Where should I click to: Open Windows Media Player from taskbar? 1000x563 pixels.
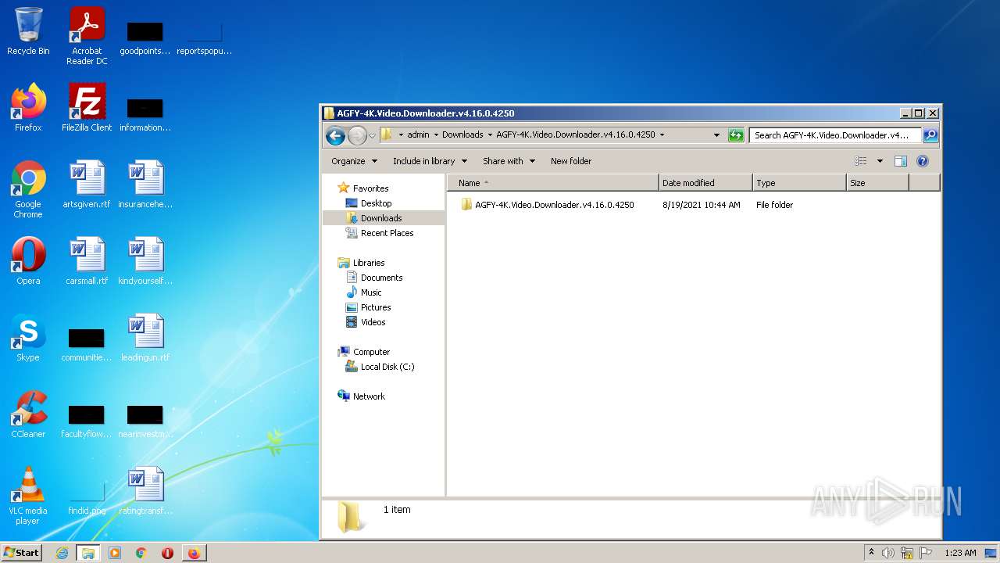(115, 553)
